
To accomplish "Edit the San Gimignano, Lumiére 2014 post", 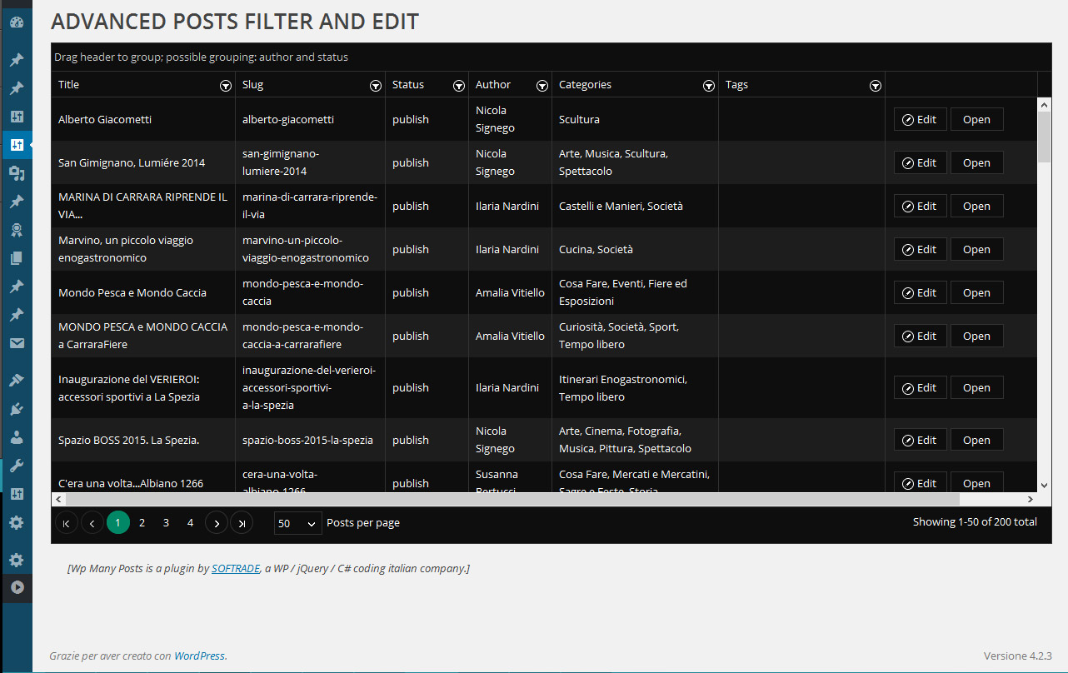I will 920,162.
